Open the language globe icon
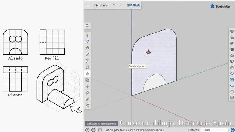 tap(94, 130)
